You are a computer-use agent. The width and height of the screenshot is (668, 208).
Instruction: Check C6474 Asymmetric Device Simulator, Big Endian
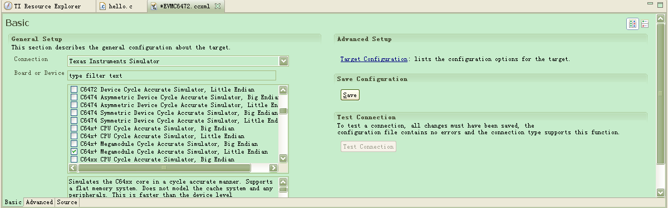click(x=73, y=97)
